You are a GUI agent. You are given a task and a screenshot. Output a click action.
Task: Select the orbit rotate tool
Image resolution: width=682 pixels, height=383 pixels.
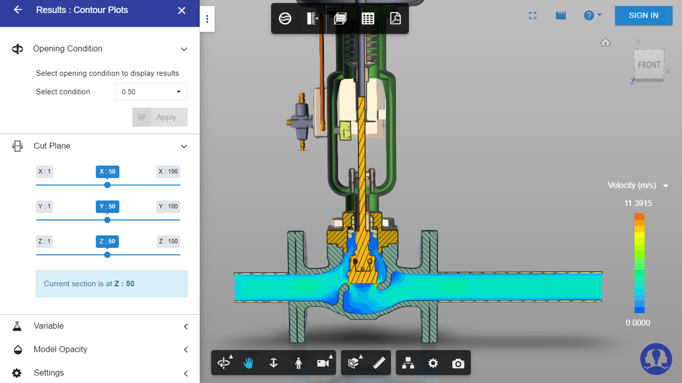coord(223,363)
